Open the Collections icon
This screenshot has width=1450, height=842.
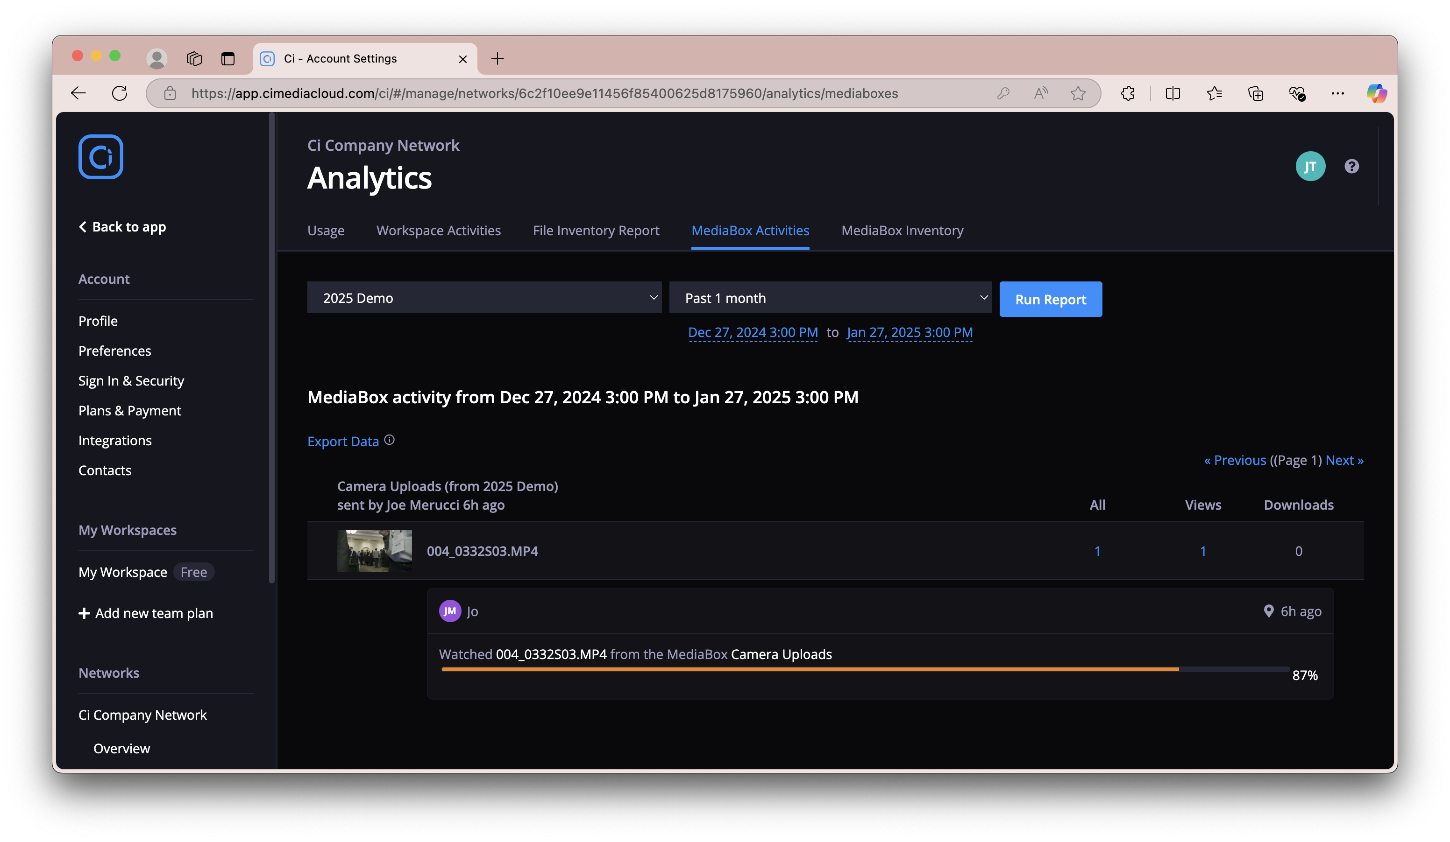tap(1256, 93)
